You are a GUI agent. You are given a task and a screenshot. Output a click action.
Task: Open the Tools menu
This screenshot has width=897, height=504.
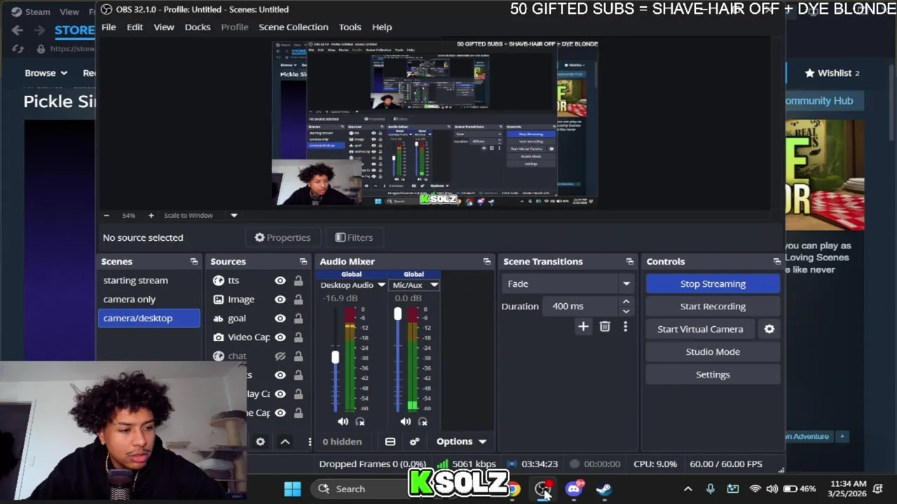[x=350, y=27]
